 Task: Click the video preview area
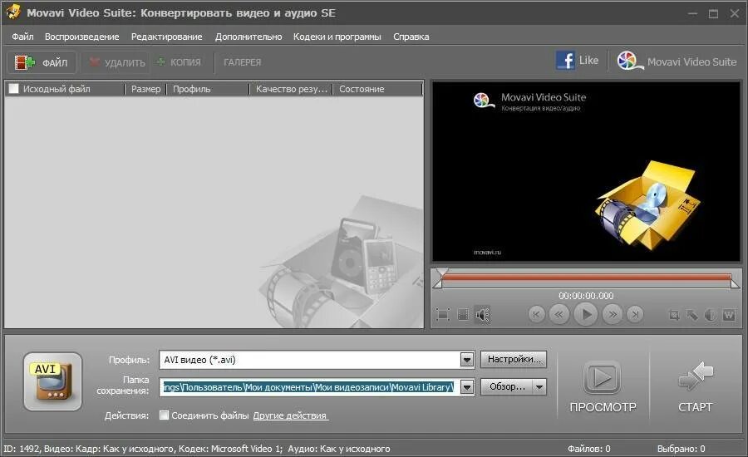586,172
